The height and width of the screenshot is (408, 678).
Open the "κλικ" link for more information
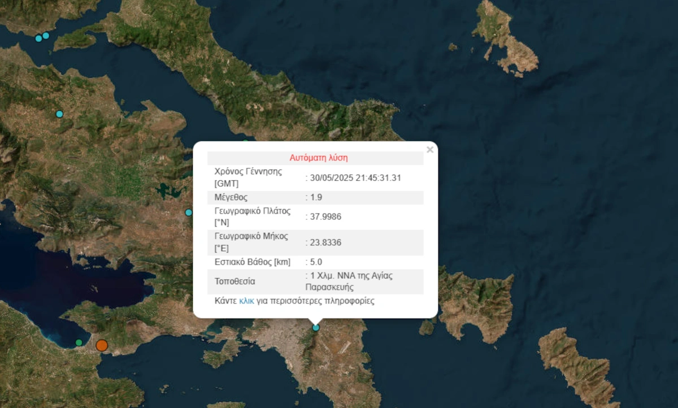(x=246, y=301)
